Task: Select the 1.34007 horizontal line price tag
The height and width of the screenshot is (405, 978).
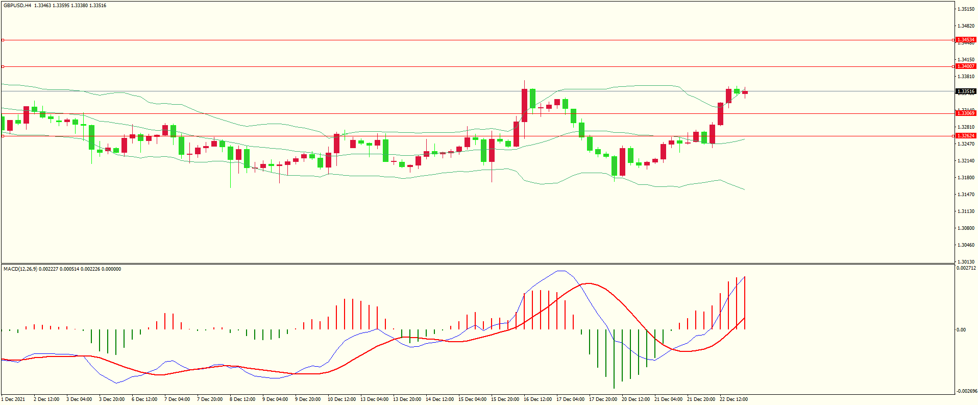Action: [x=966, y=66]
